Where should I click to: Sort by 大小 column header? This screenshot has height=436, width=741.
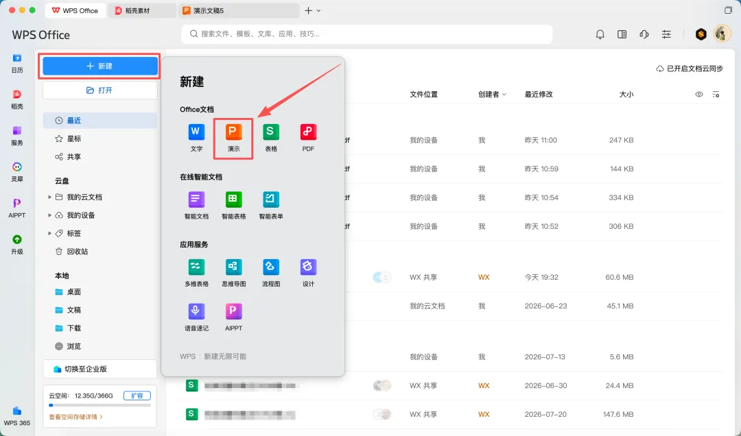click(626, 95)
